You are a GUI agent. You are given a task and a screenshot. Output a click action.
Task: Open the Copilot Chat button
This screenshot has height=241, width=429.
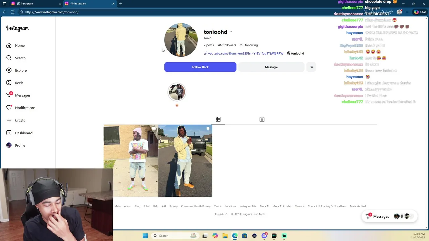click(x=420, y=12)
